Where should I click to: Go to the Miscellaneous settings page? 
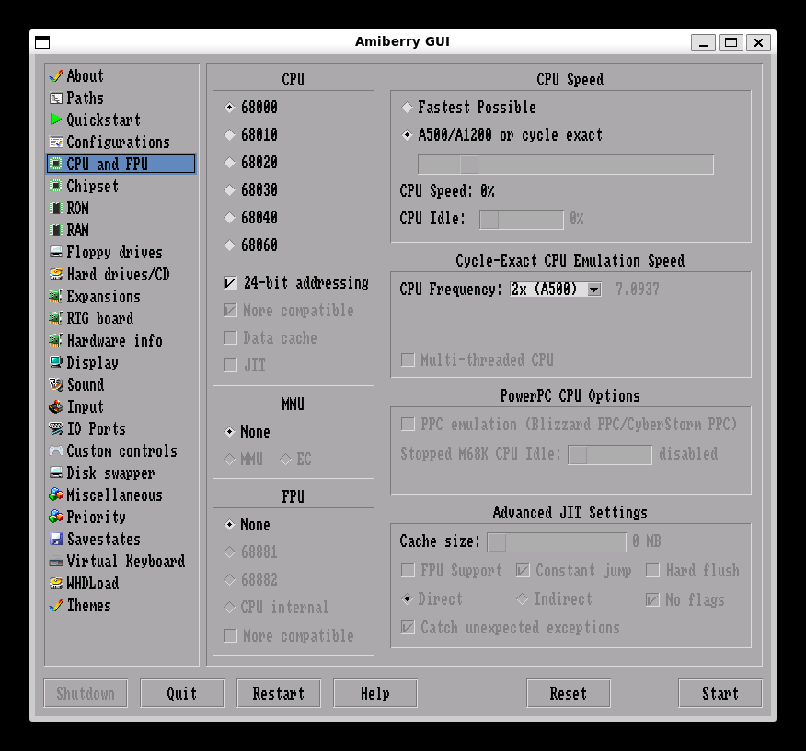pos(114,495)
